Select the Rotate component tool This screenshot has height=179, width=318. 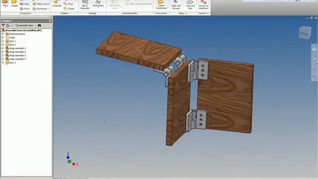pyautogui.click(x=69, y=9)
